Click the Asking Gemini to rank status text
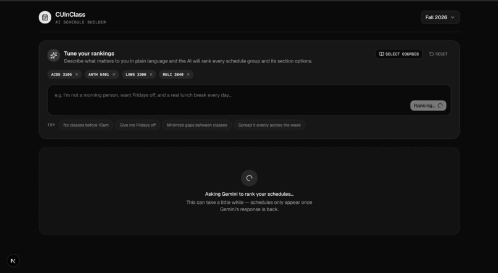The width and height of the screenshot is (498, 273). point(250,194)
